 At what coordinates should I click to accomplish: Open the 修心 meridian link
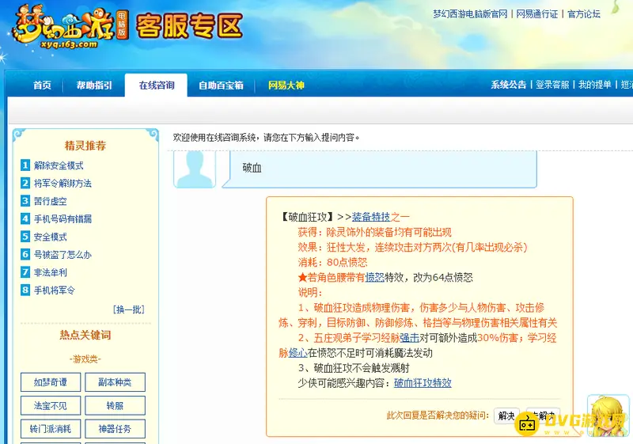[298, 353]
